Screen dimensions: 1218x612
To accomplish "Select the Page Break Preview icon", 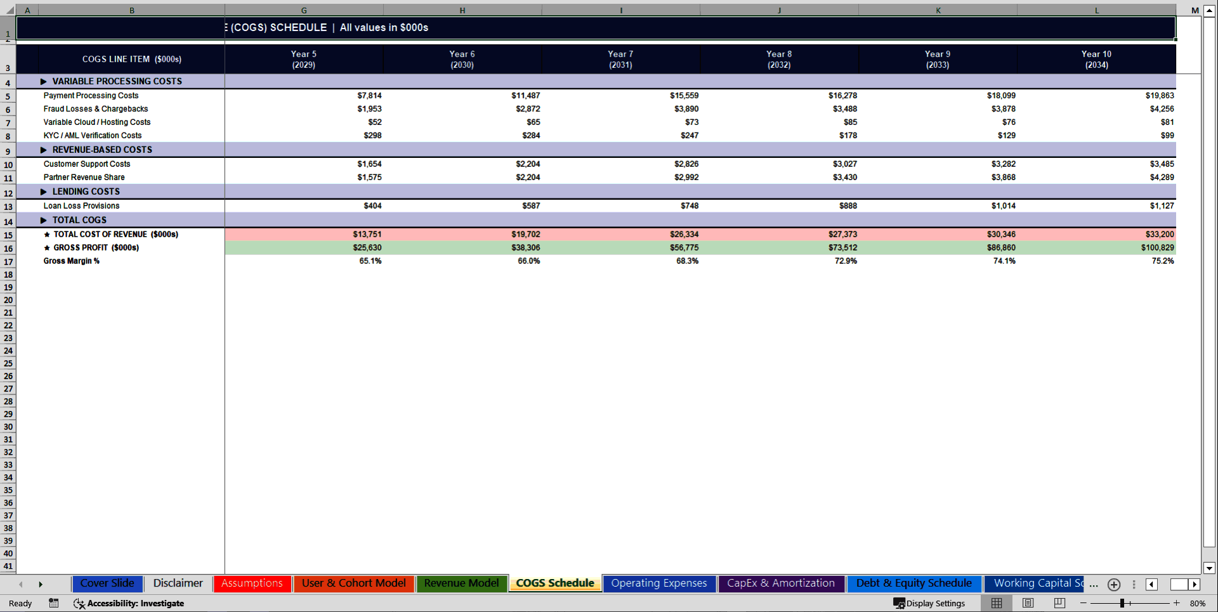I will click(1059, 603).
